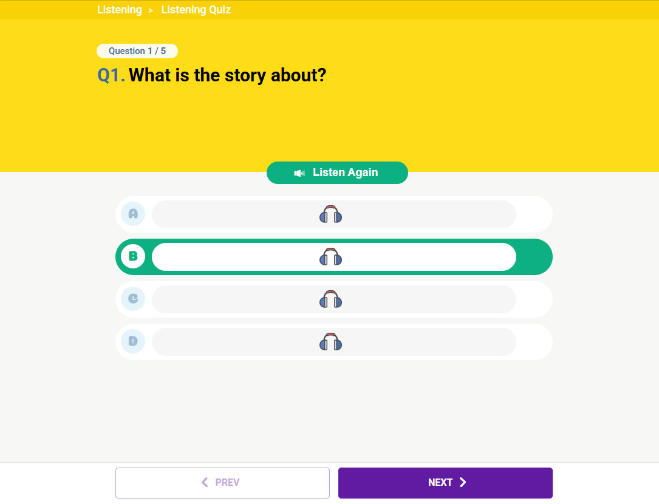Viewport: 659px width, 504px height.
Task: Play audio for answer C headphones
Action: click(x=330, y=299)
